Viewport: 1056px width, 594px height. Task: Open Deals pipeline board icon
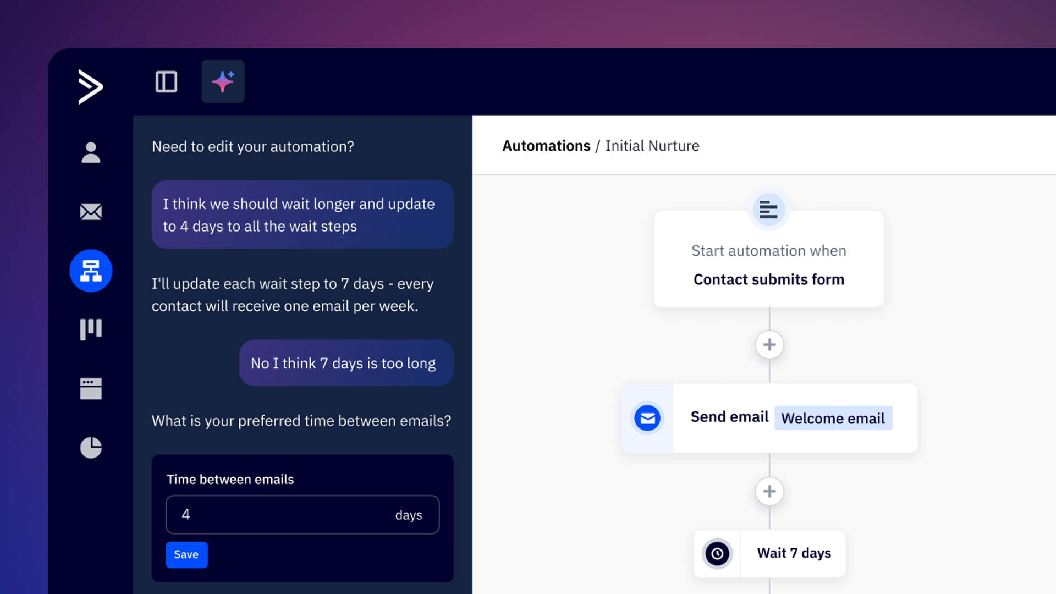click(x=91, y=329)
